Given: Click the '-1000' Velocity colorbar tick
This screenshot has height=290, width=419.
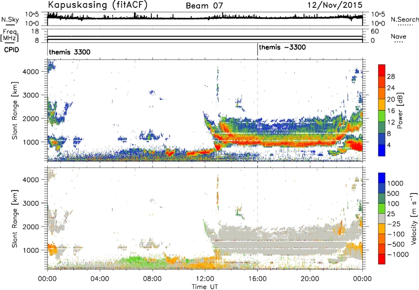Looking at the screenshot, I should click(398, 254).
